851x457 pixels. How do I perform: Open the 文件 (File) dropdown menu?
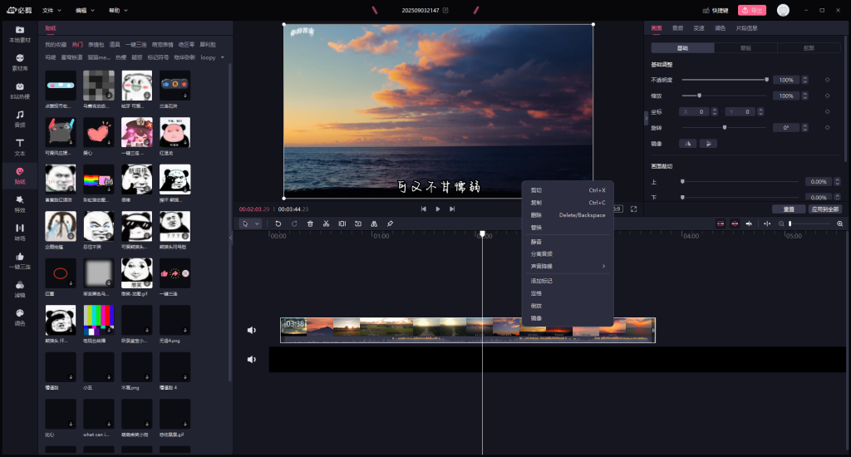coord(52,10)
